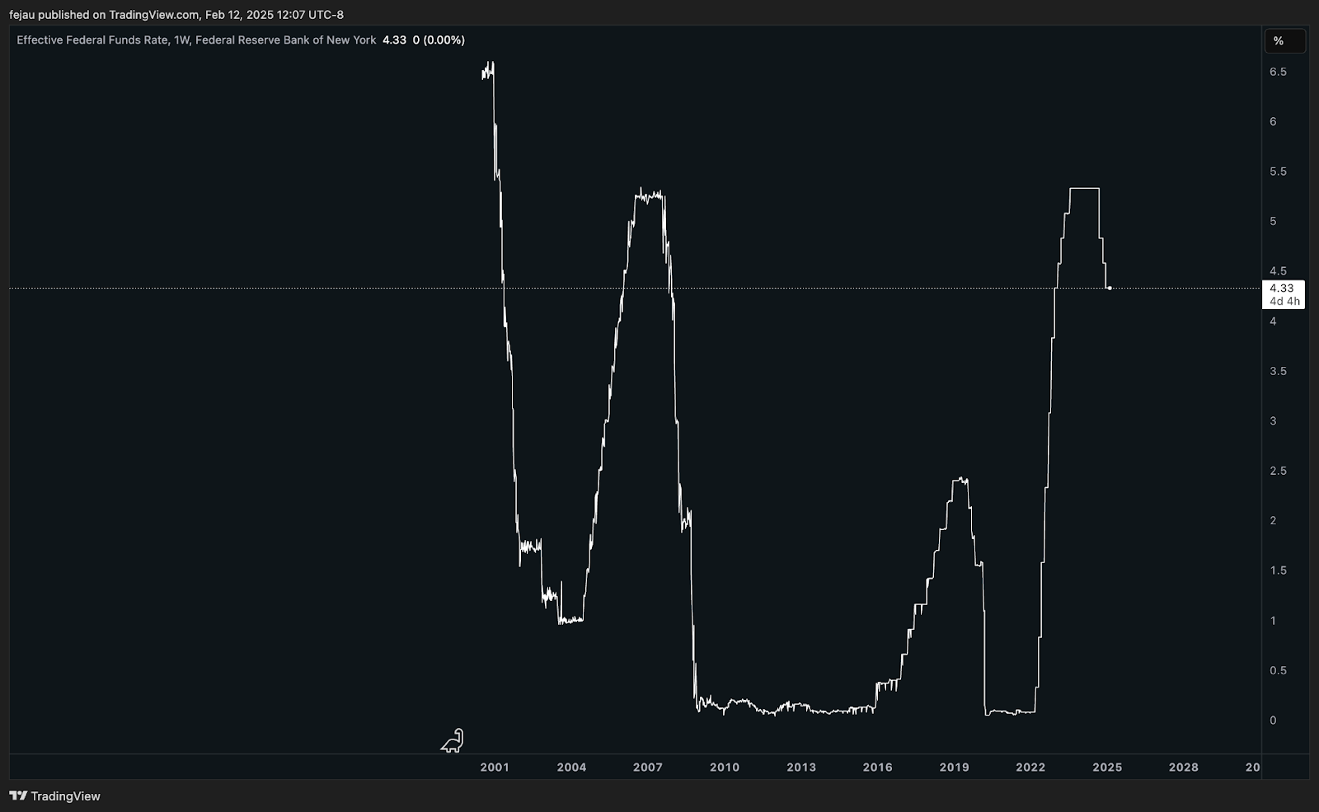Click the 2016 label on time axis
The height and width of the screenshot is (812, 1319).
878,767
